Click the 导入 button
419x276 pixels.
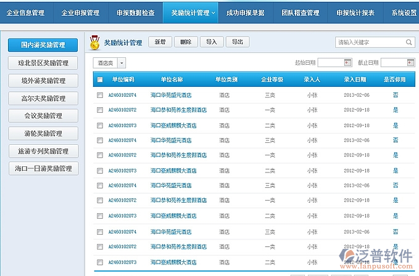tap(211, 42)
